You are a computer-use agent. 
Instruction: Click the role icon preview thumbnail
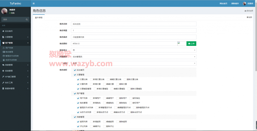pyautogui.click(x=182, y=43)
